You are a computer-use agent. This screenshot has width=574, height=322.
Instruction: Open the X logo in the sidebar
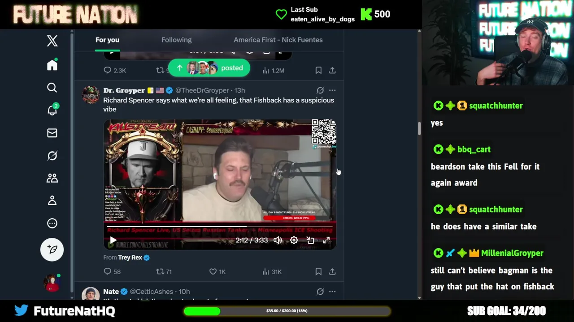[x=52, y=41]
